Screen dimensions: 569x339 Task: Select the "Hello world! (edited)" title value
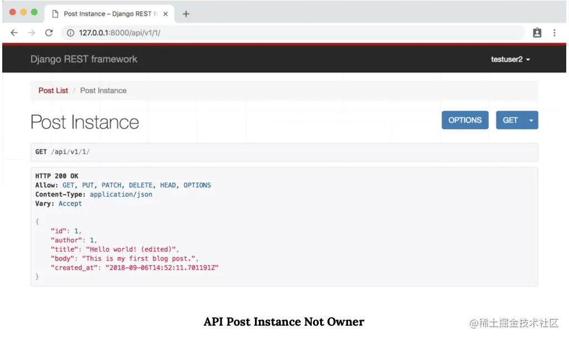[x=131, y=250]
